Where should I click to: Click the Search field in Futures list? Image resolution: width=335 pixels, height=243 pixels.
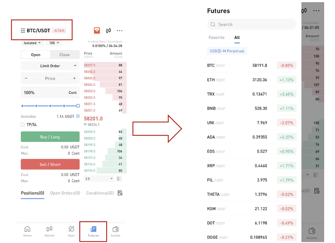pos(252,24)
